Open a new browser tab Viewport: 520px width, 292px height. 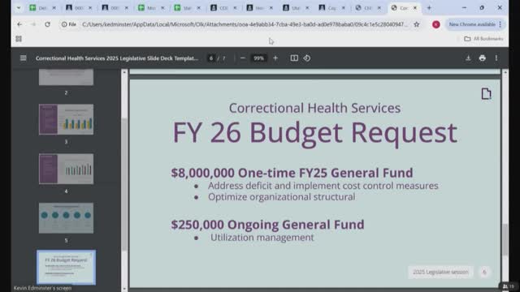[x=429, y=7]
